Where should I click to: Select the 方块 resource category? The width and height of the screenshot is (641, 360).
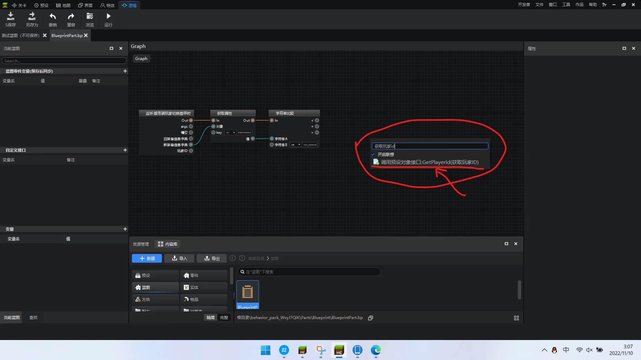coord(155,299)
